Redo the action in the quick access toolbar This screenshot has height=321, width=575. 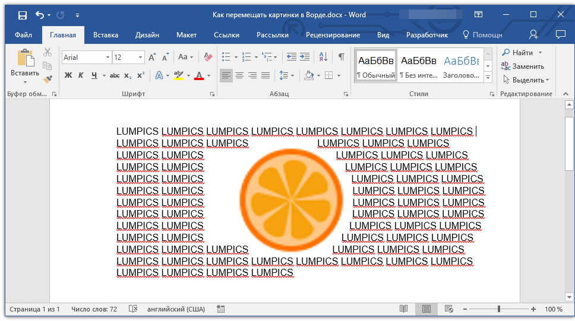(61, 15)
